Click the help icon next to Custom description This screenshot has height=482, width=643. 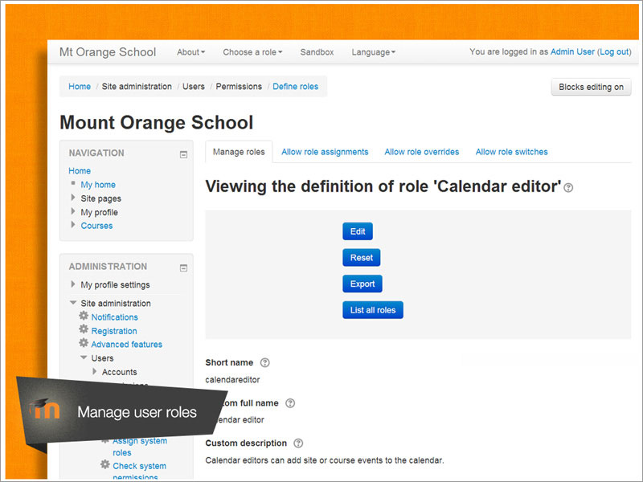click(298, 443)
